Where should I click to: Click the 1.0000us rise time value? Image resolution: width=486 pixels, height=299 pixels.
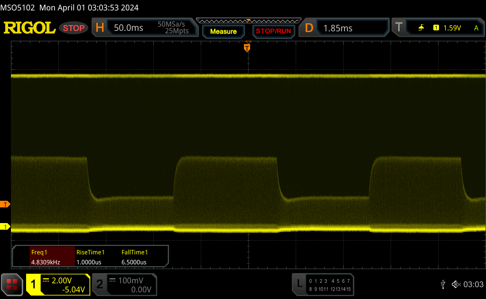[x=89, y=262]
